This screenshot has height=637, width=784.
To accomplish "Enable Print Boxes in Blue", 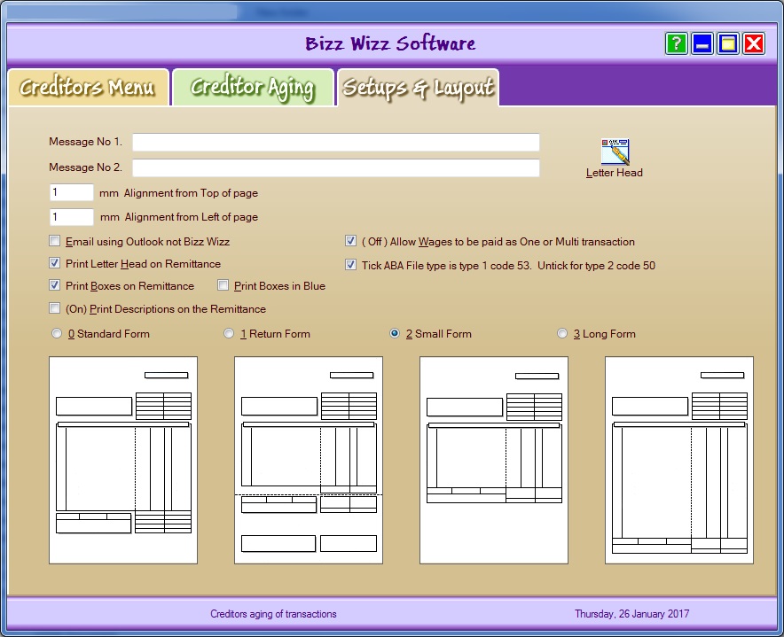I will pos(223,285).
